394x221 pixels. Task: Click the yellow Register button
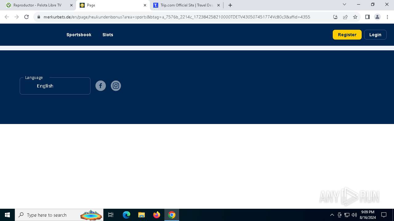[347, 35]
